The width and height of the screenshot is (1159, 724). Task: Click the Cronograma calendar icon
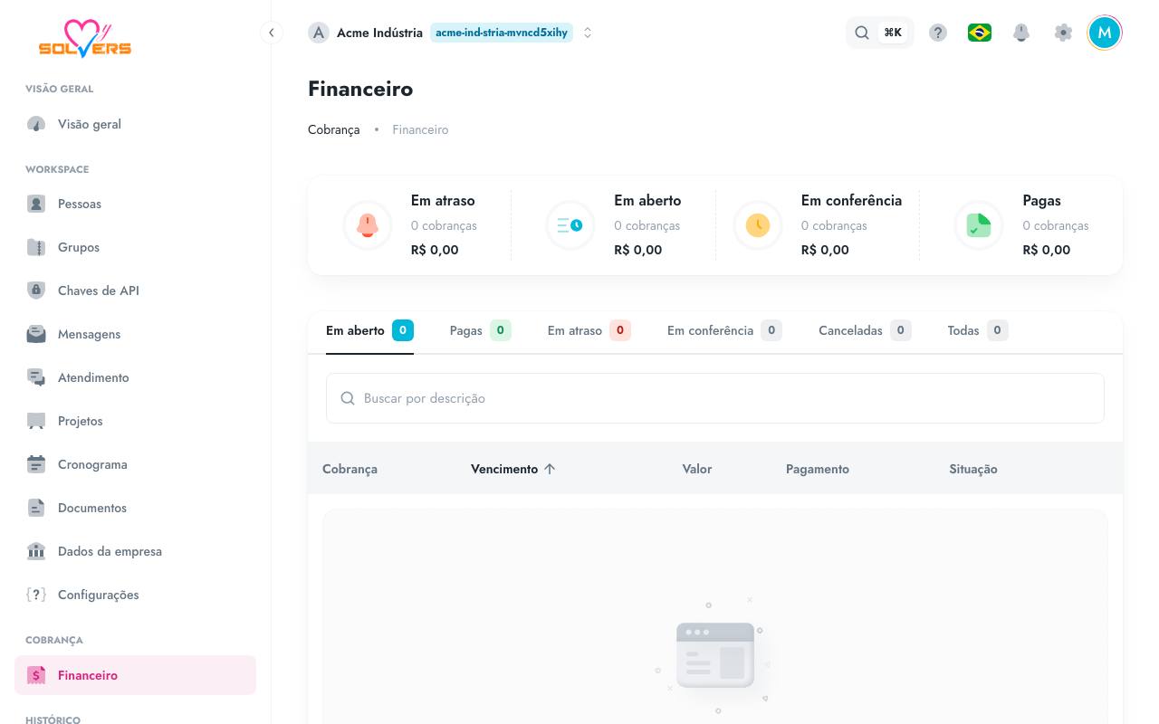coord(36,464)
